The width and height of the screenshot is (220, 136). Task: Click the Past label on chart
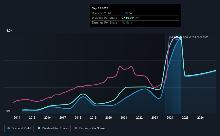click(x=175, y=37)
